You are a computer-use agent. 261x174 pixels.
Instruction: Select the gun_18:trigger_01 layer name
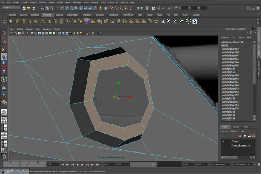241,146
